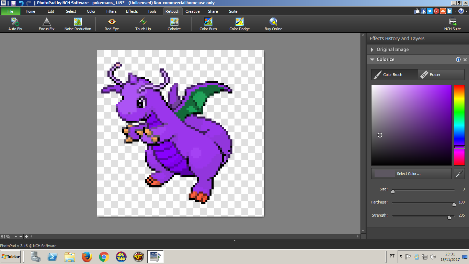Click the Colorize panel help icon
Viewport: 469px width, 264px height.
[458, 59]
